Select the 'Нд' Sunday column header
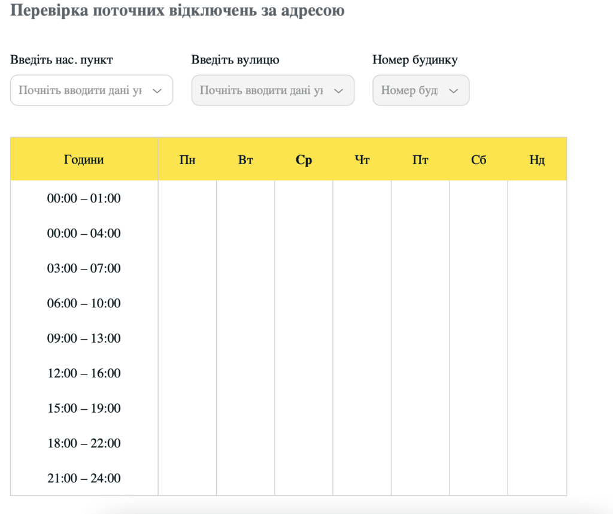This screenshot has height=514, width=613. 537,159
